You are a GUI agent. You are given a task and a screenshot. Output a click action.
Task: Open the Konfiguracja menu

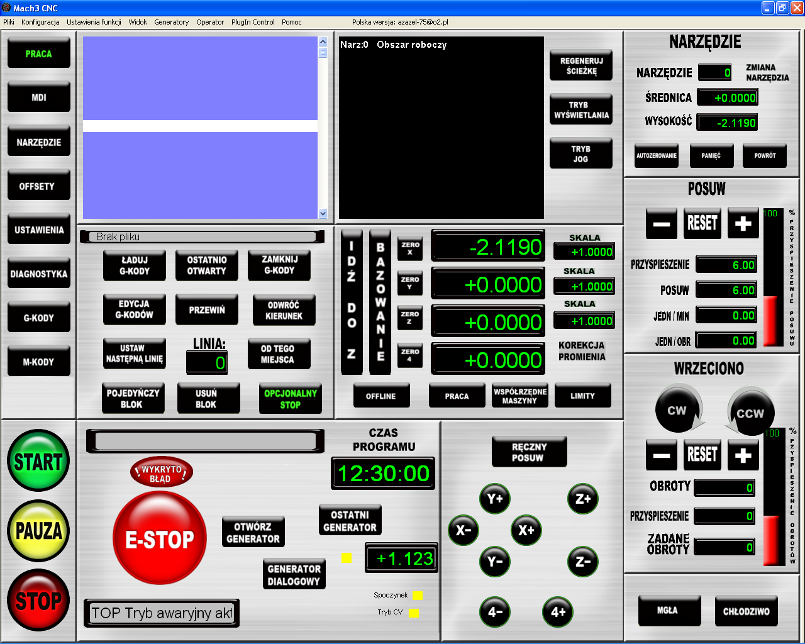tap(40, 22)
